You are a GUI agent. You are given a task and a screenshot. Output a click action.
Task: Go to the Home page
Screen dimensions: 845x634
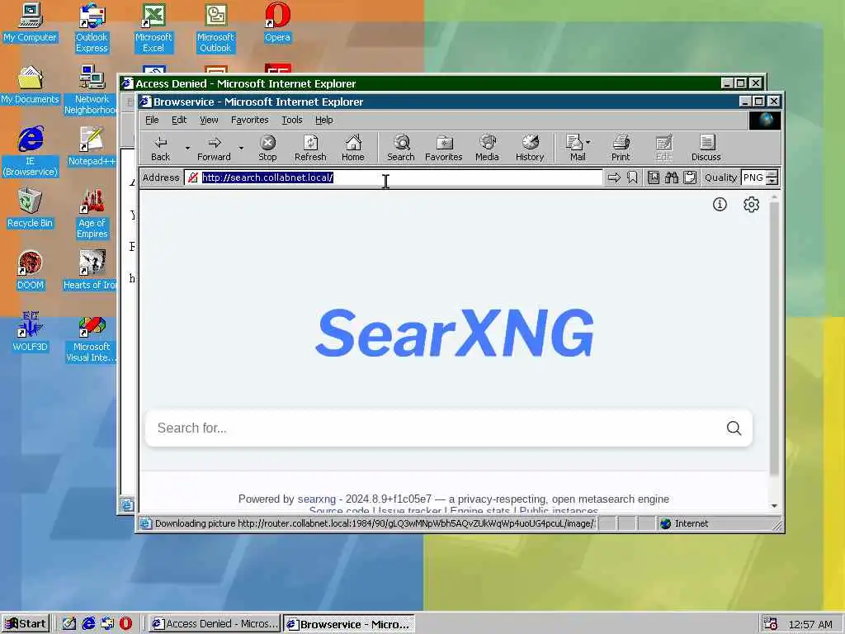[x=353, y=148]
